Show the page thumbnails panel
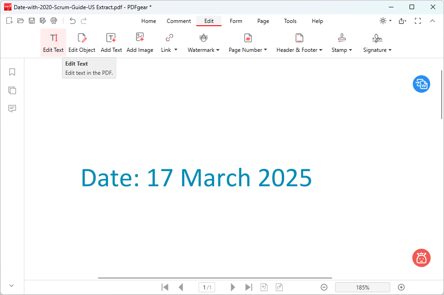This screenshot has height=295, width=444. tap(12, 90)
